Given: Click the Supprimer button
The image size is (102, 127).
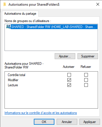Looking at the screenshot, I should pos(88,56).
